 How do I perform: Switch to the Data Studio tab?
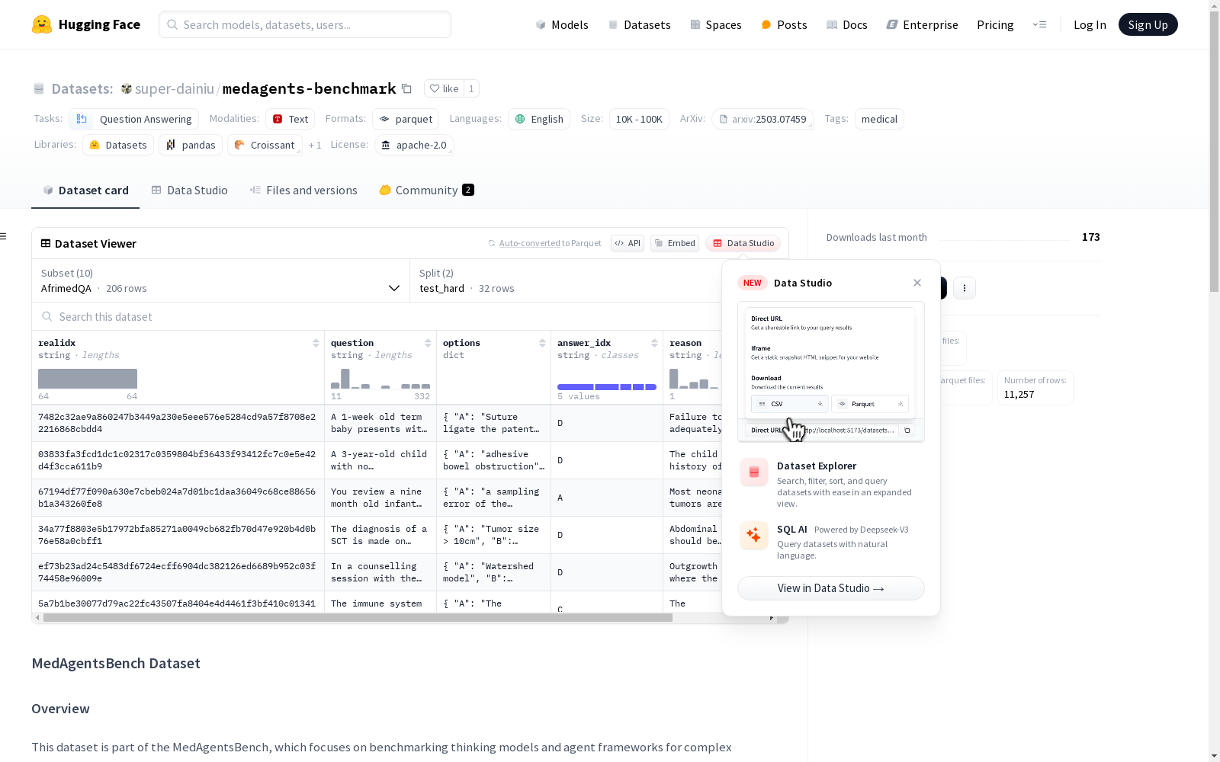click(190, 190)
